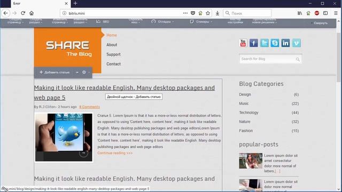The height and width of the screenshot is (192, 342).
Task: Expand dropdown arrow next to gear icon
Action: (x=89, y=73)
